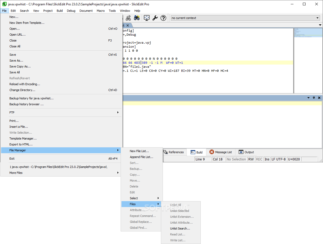Image resolution: width=323 pixels, height=244 pixels.
Task: Expand the Select submenu in File Manager
Action: 141,198
